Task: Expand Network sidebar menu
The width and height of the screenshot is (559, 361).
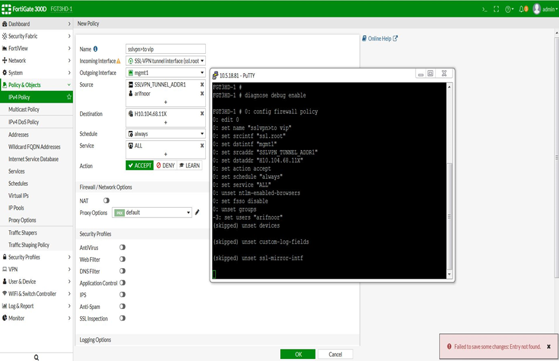Action: pos(37,60)
